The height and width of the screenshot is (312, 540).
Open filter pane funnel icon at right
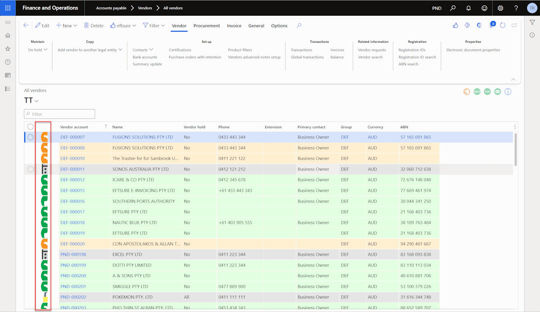pyautogui.click(x=532, y=23)
